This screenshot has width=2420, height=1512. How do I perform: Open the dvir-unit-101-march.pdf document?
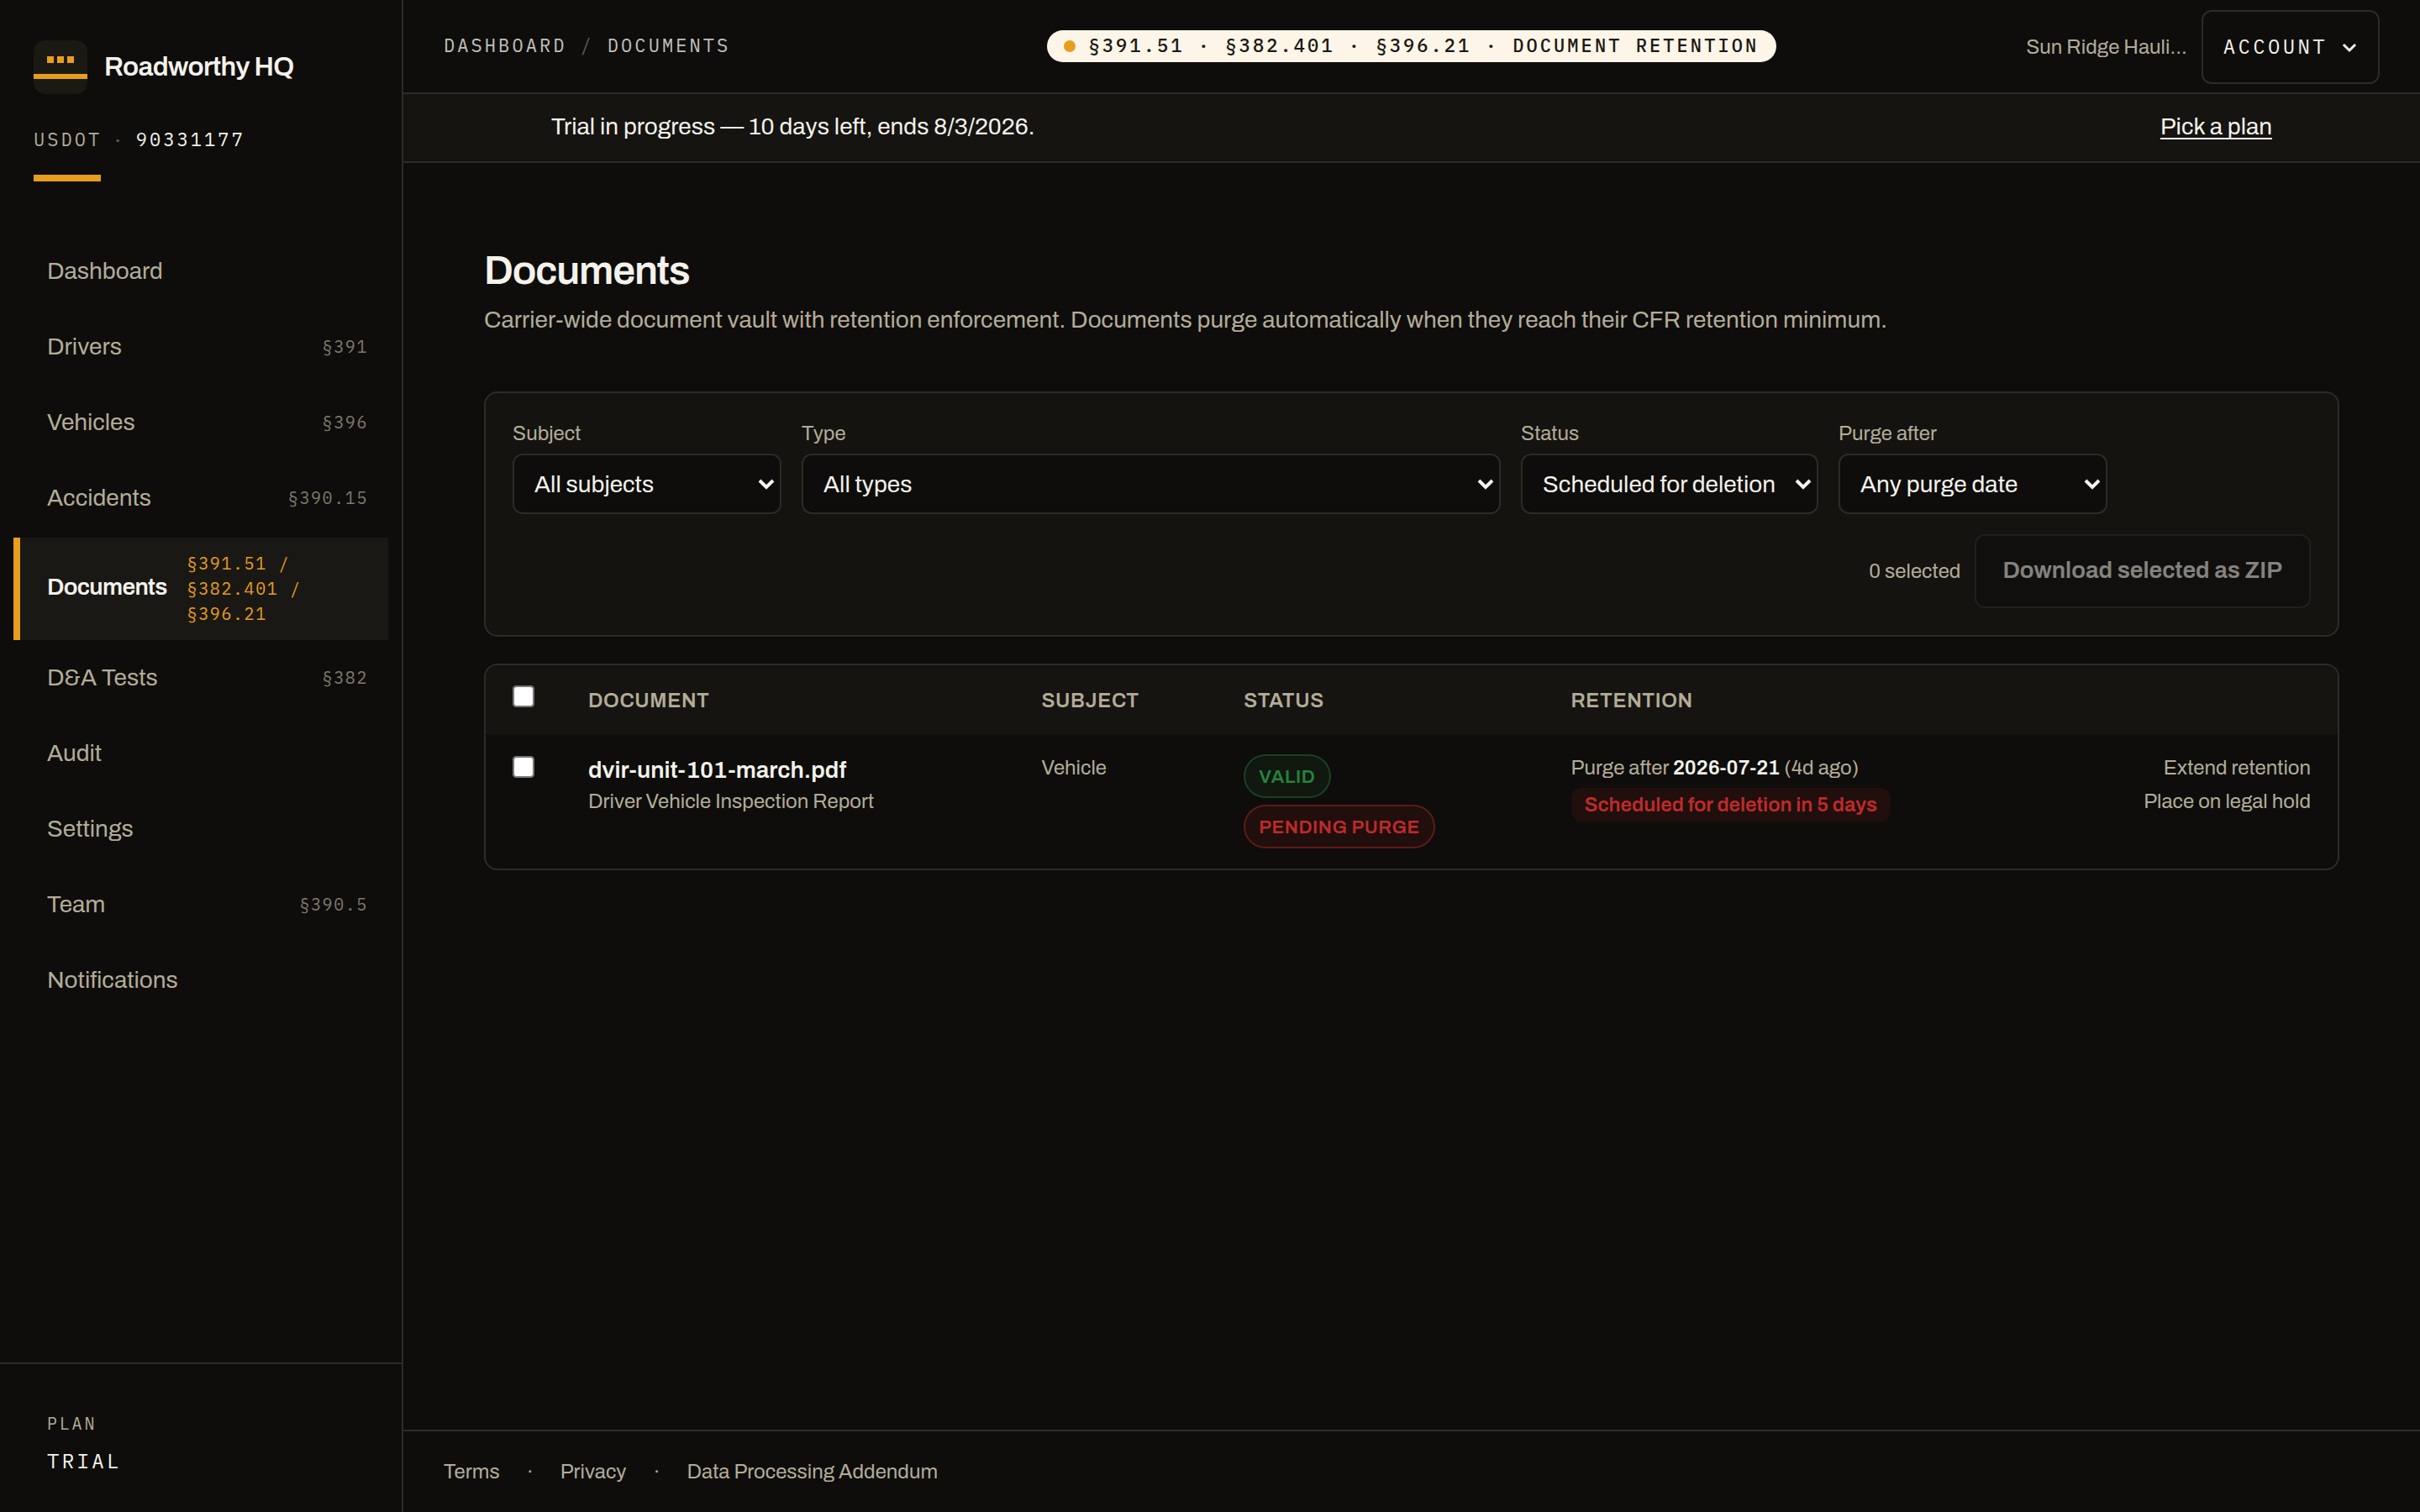pyautogui.click(x=717, y=770)
